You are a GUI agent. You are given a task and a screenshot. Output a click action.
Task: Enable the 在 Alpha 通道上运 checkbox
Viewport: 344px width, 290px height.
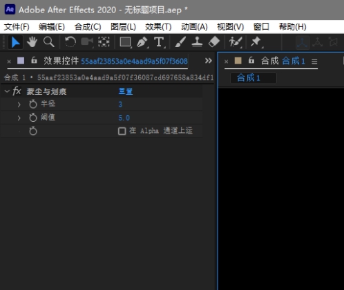(122, 131)
